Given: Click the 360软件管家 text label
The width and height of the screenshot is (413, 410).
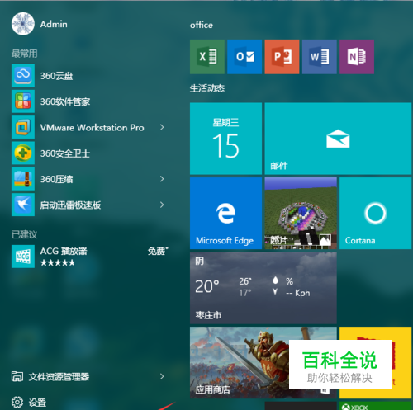Looking at the screenshot, I should click(x=65, y=101).
